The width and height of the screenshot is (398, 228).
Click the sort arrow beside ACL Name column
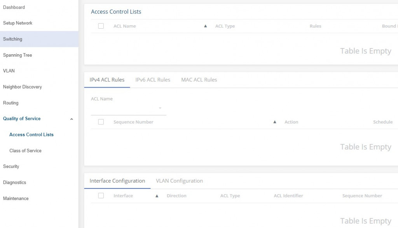click(x=206, y=26)
